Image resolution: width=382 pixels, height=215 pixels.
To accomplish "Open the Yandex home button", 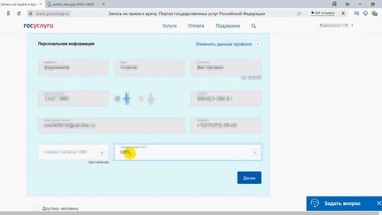I will click(8, 14).
